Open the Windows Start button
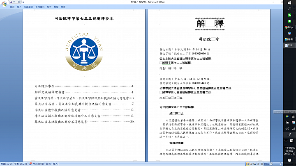The image size is (296, 166). (x=289, y=2)
